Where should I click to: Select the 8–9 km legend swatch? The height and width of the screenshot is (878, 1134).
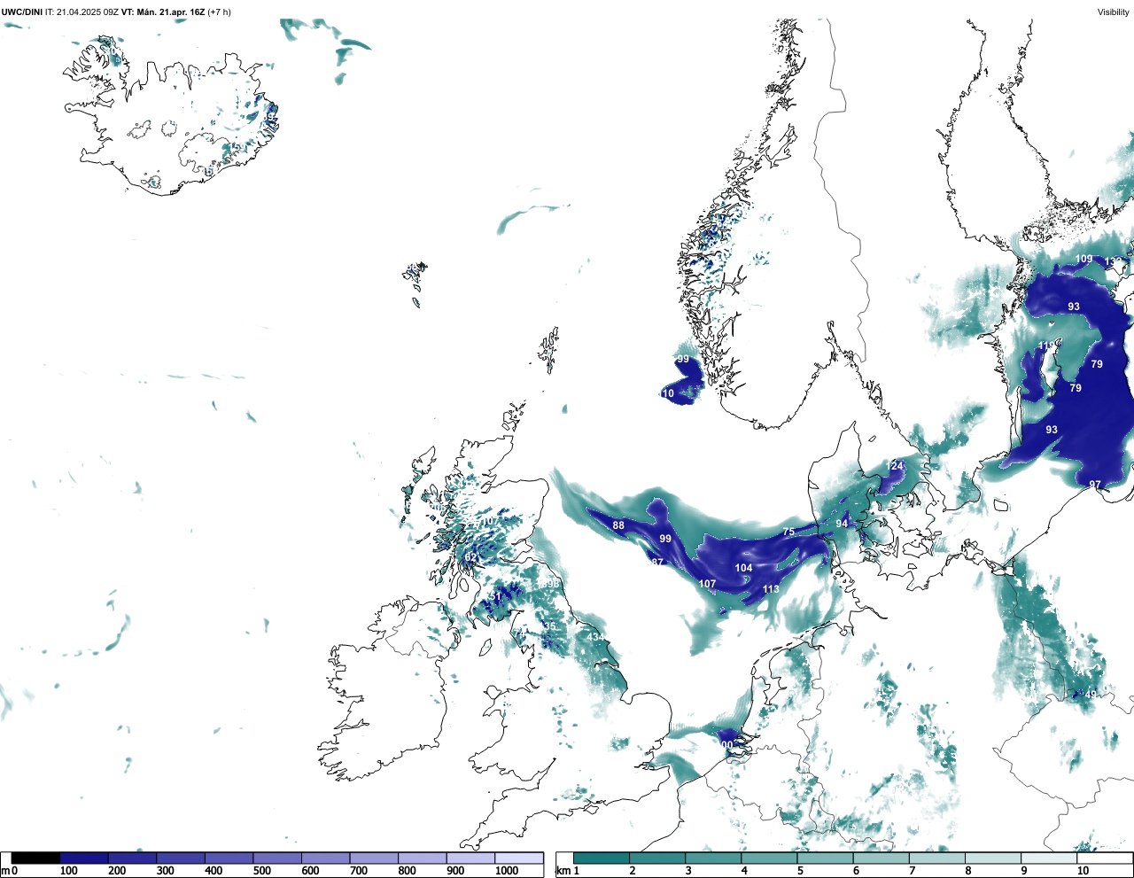pos(992,858)
